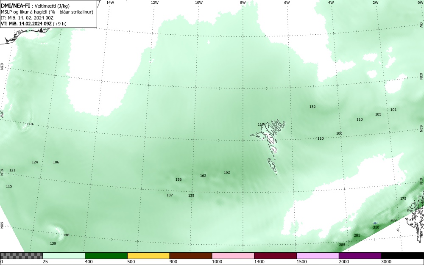424x265 pixels.
Task: Click the '18W' label on the left edge
Action: click(x=2, y=113)
